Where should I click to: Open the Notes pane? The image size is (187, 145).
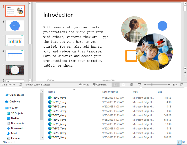(x=84, y=85)
